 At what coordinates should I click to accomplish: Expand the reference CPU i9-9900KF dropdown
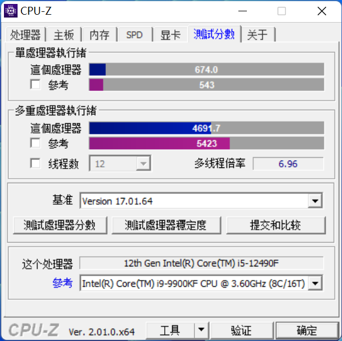click(x=315, y=283)
